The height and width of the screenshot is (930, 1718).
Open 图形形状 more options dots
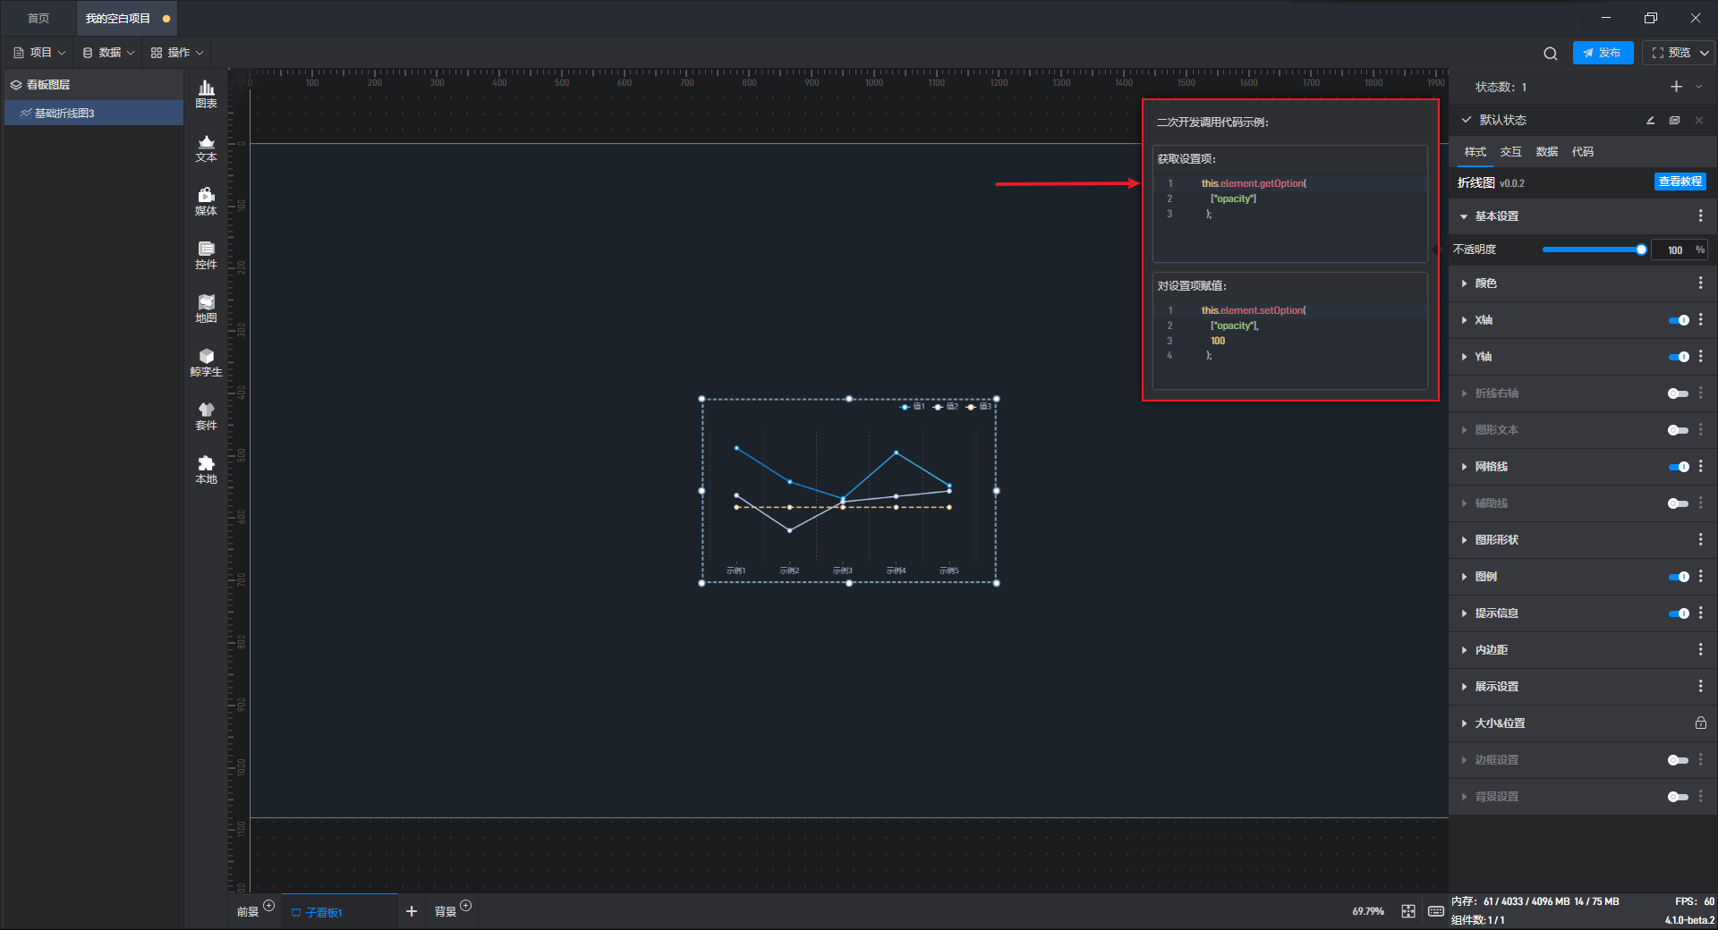pos(1701,540)
